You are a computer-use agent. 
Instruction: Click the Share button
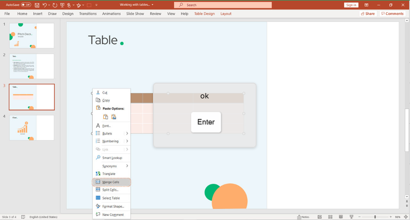pyautogui.click(x=368, y=14)
